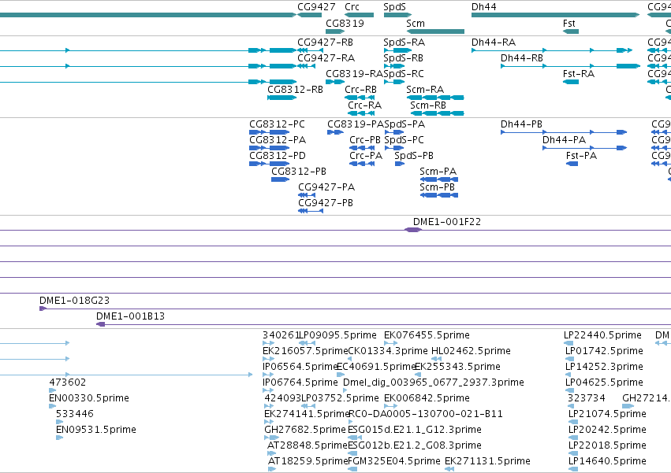
Task: Select the Fst-RA transcript label
Action: point(579,74)
